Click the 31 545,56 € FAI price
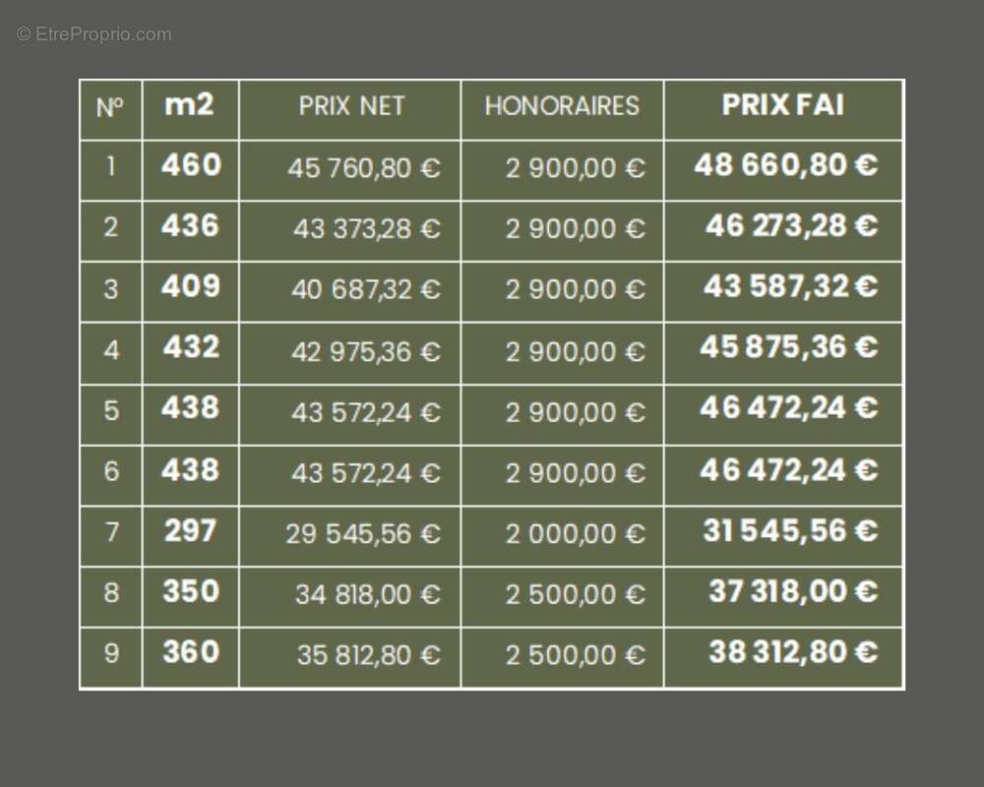Viewport: 984px width, 787px height. [x=790, y=530]
